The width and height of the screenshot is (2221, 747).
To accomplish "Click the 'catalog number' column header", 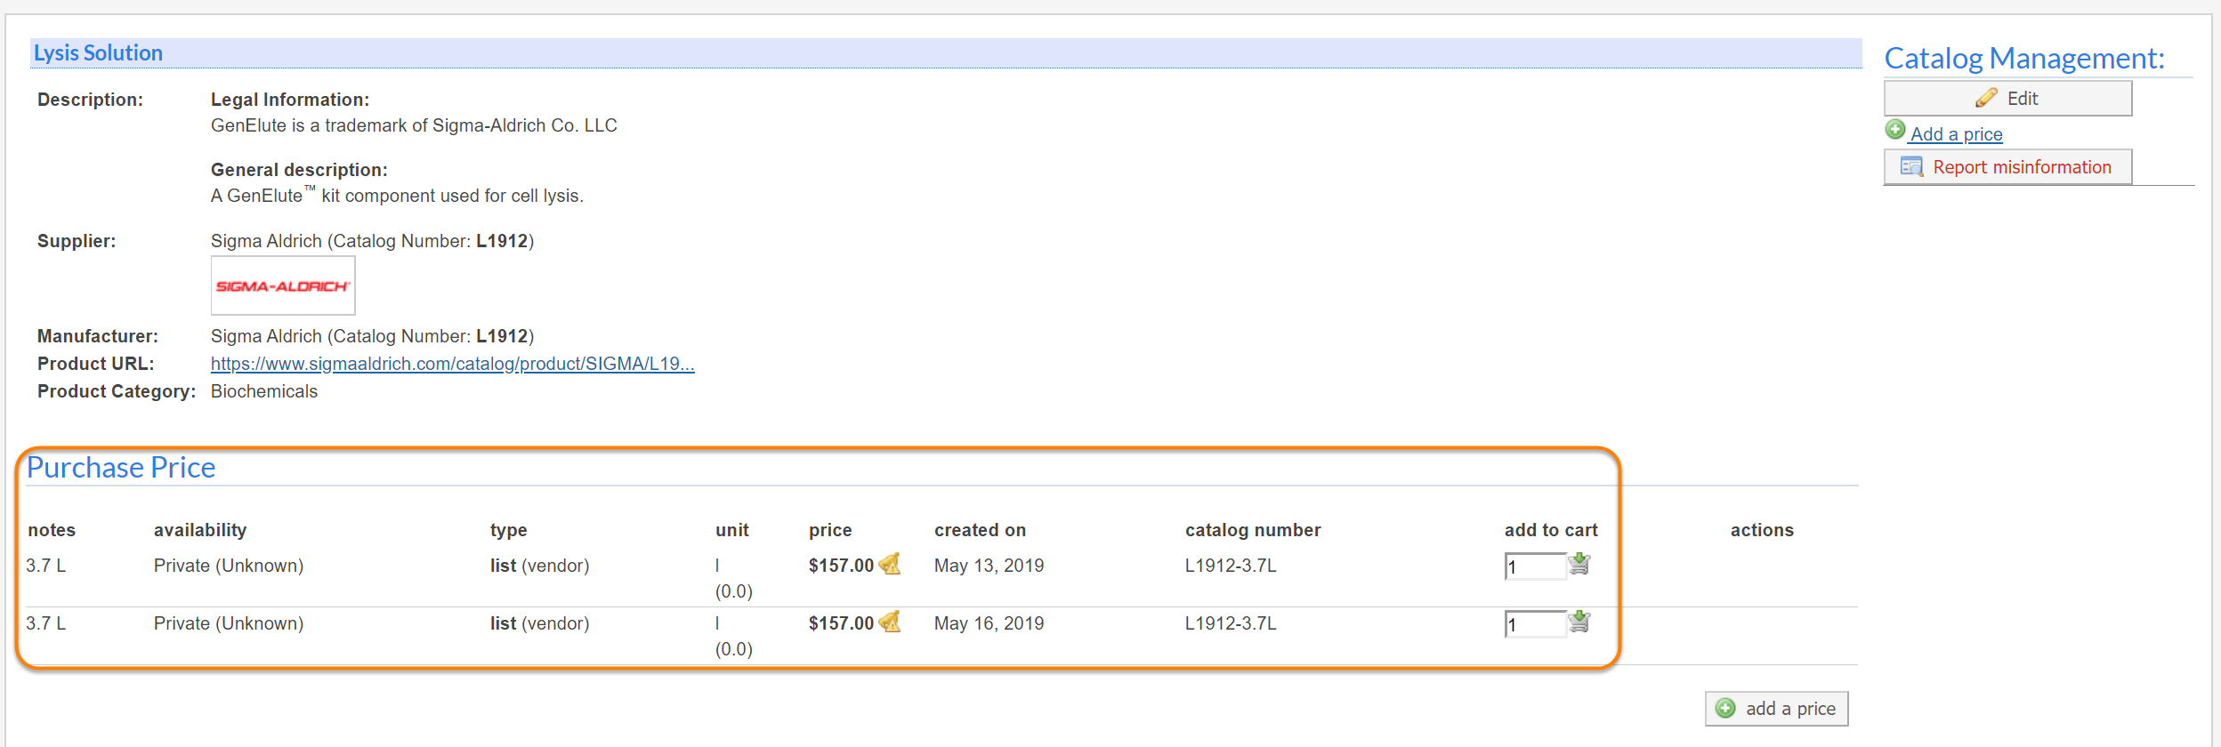I will (1252, 530).
